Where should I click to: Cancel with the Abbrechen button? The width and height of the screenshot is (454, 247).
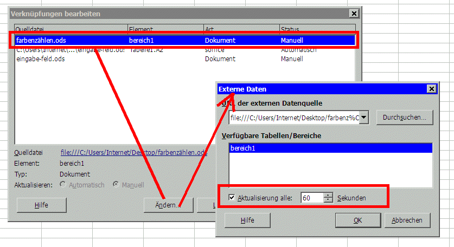pos(407,220)
